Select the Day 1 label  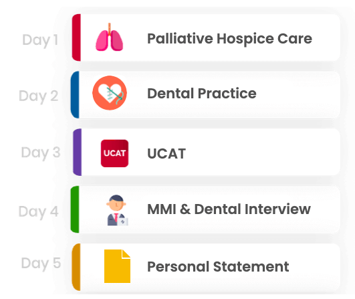[x=40, y=40]
